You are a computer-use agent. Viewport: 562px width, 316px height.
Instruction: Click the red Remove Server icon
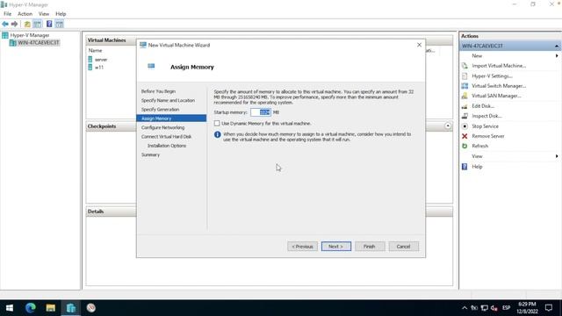(x=465, y=136)
